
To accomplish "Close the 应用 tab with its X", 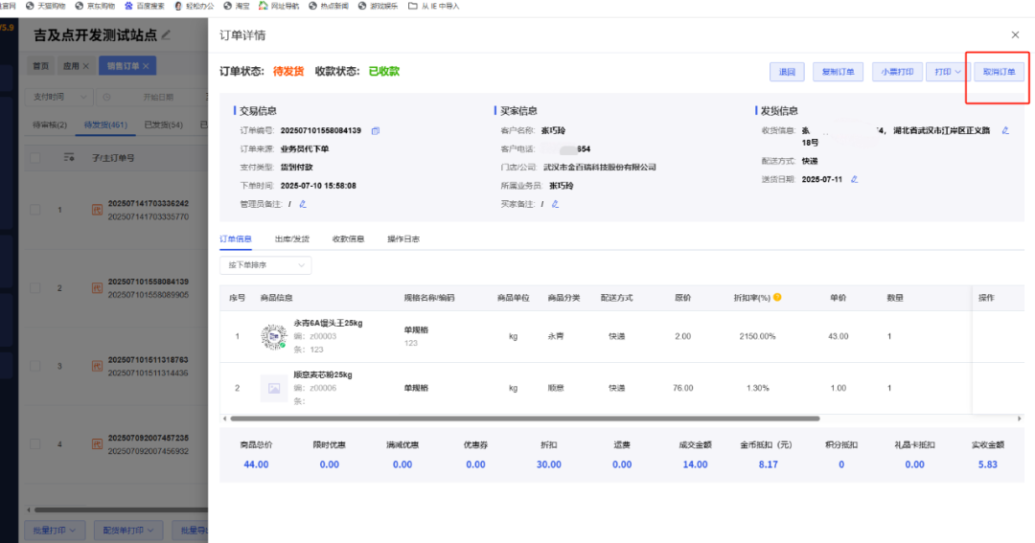I will tap(86, 66).
